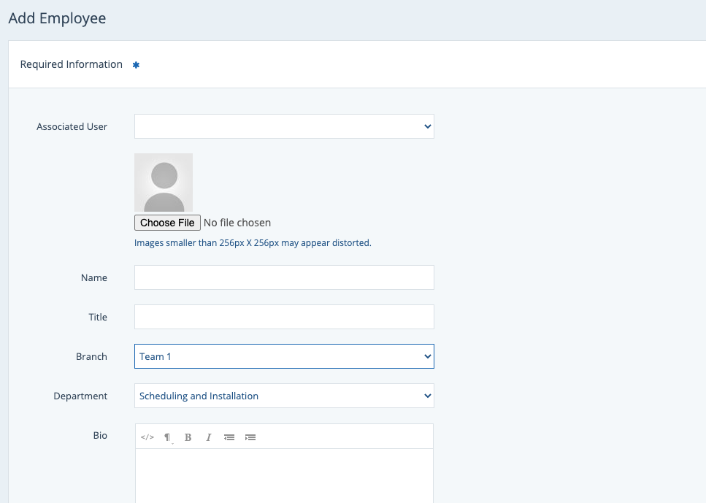The width and height of the screenshot is (706, 503).
Task: Click the "No file chosen" text
Action: coord(237,223)
